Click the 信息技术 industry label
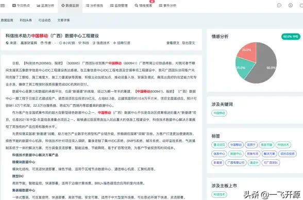This screenshot has height=200, width=303. click(101, 43)
